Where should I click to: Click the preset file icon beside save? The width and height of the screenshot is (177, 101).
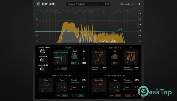[x=108, y=4]
